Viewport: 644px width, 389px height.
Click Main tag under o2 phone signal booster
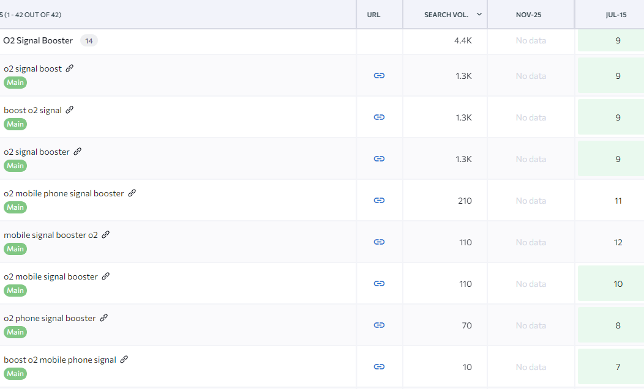pos(15,332)
